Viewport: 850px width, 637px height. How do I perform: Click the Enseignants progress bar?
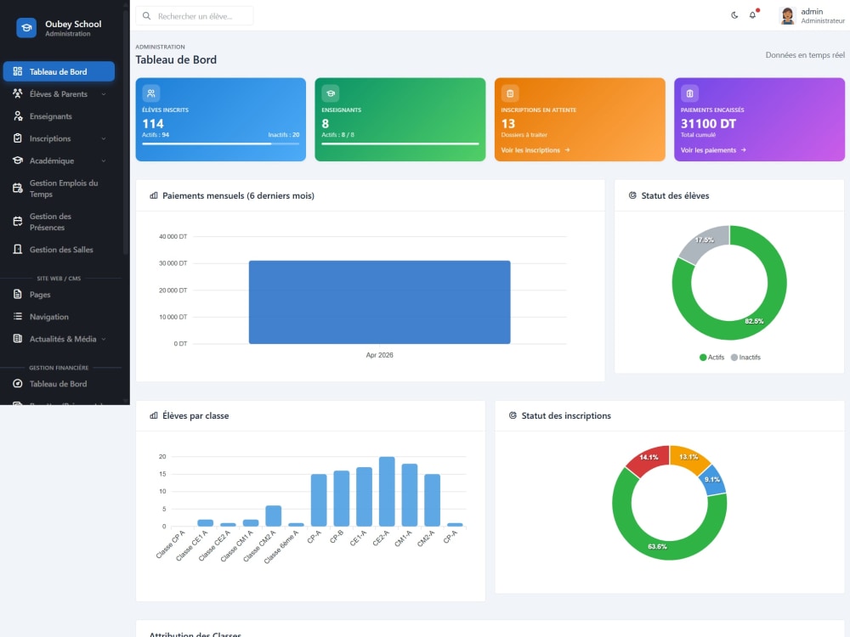tap(400, 144)
